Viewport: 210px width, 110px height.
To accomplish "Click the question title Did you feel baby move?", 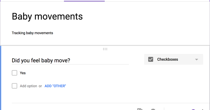I will [x=41, y=60].
